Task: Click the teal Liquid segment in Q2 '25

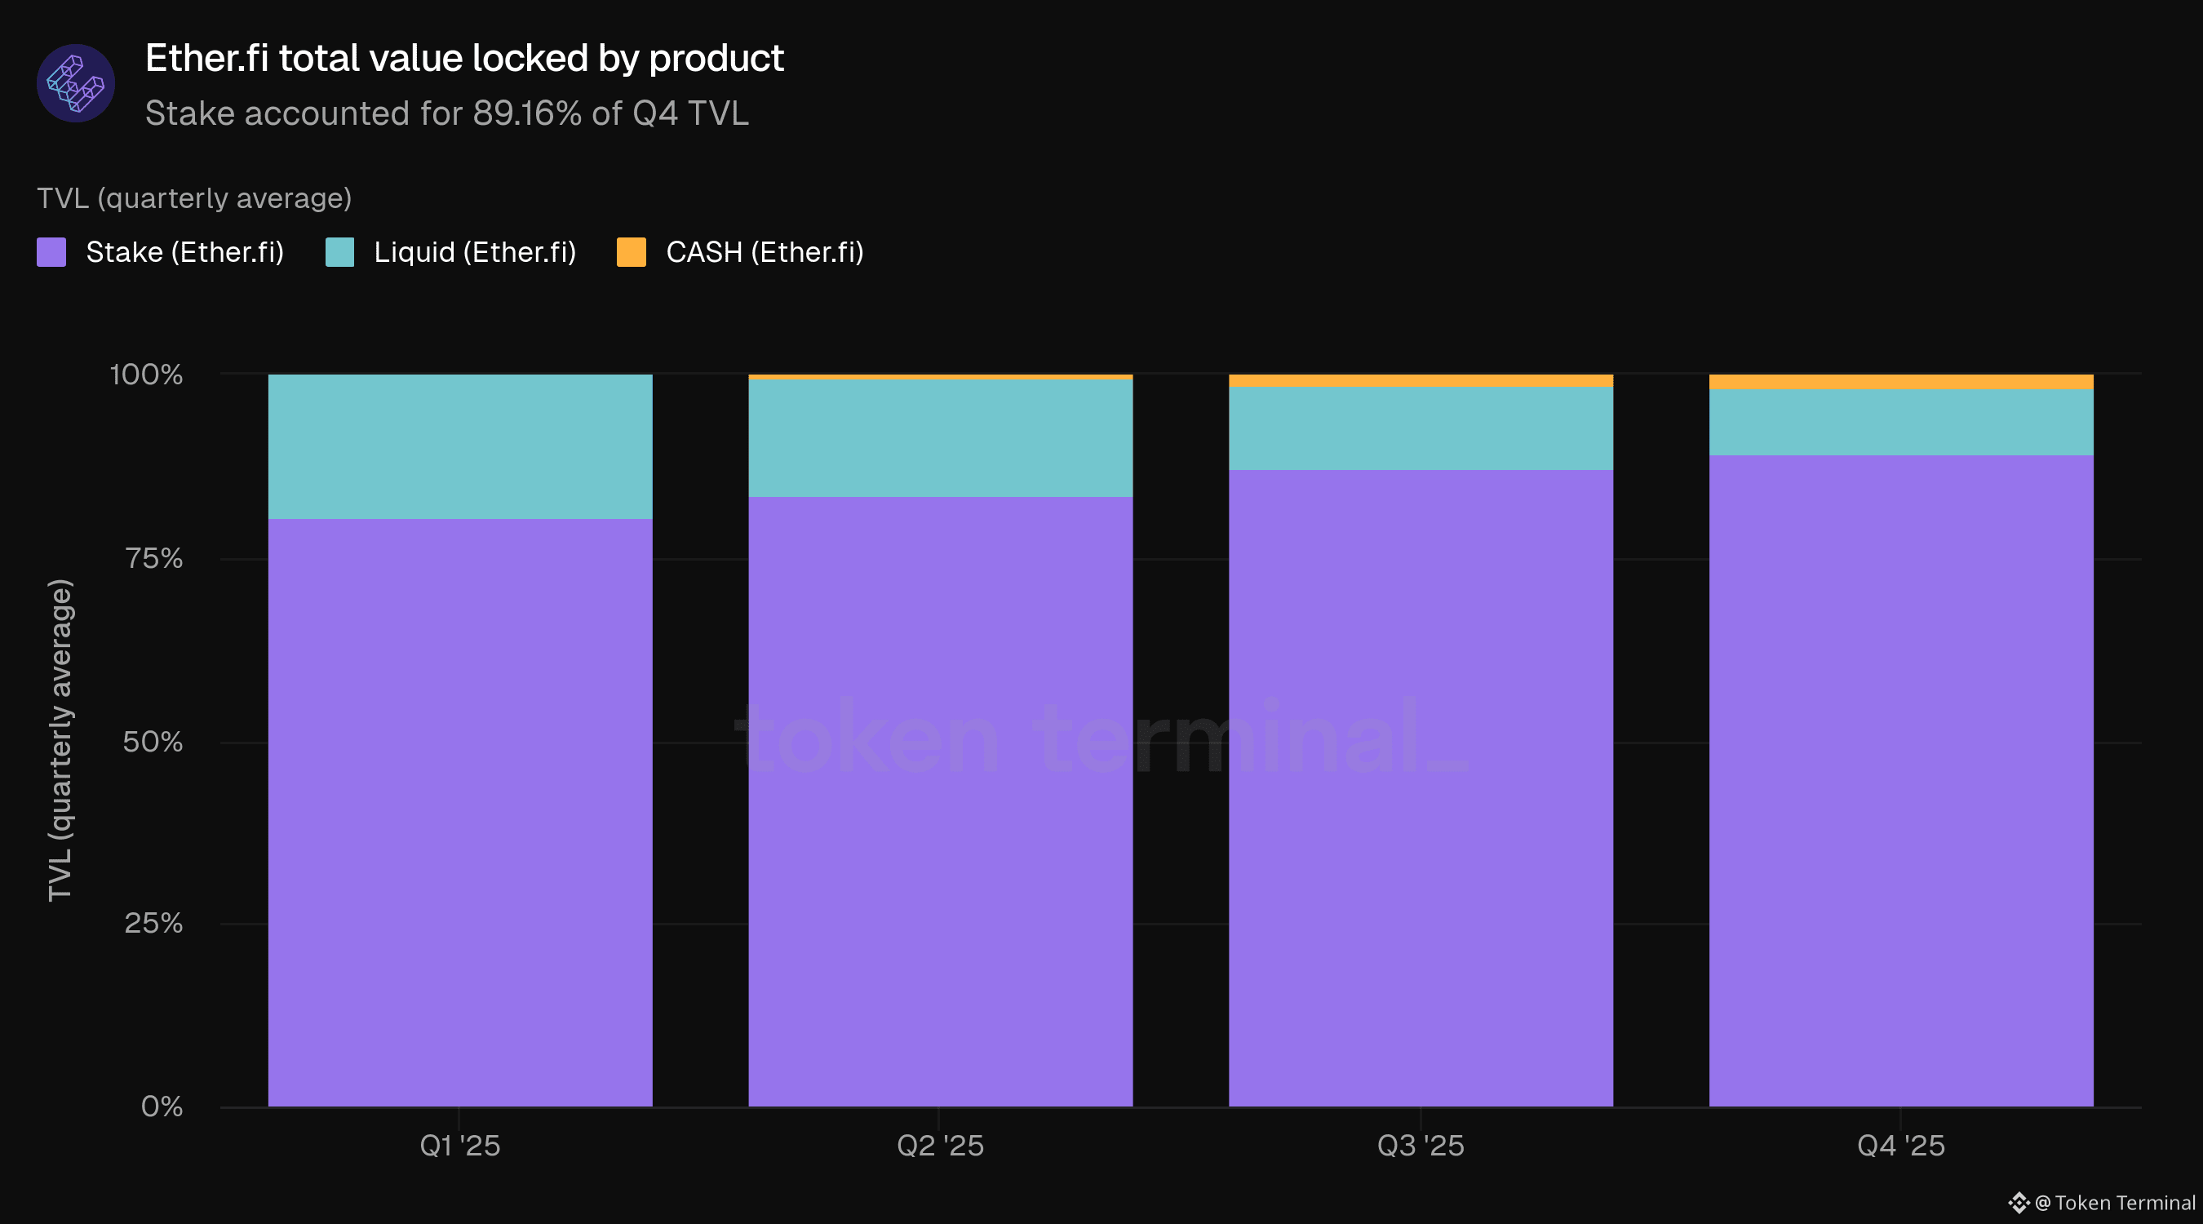Action: click(x=940, y=438)
